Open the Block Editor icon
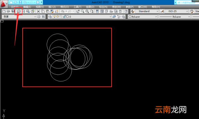 tap(57, 11)
